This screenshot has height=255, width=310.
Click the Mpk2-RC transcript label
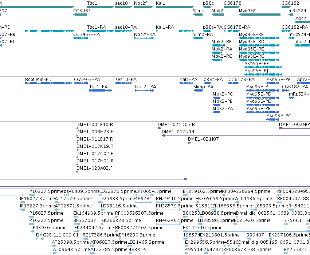pyautogui.click(x=221, y=56)
